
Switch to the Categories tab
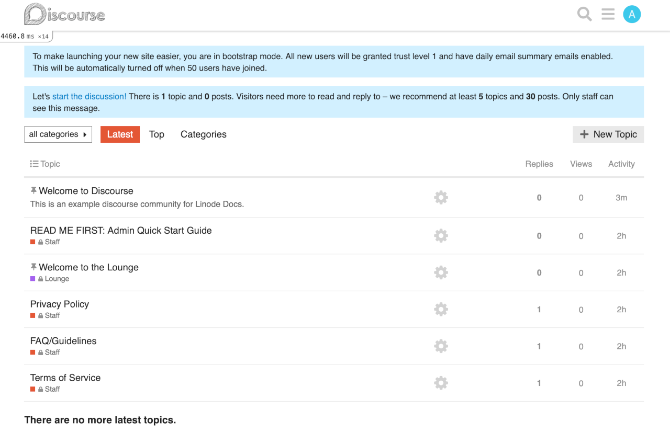coord(203,134)
